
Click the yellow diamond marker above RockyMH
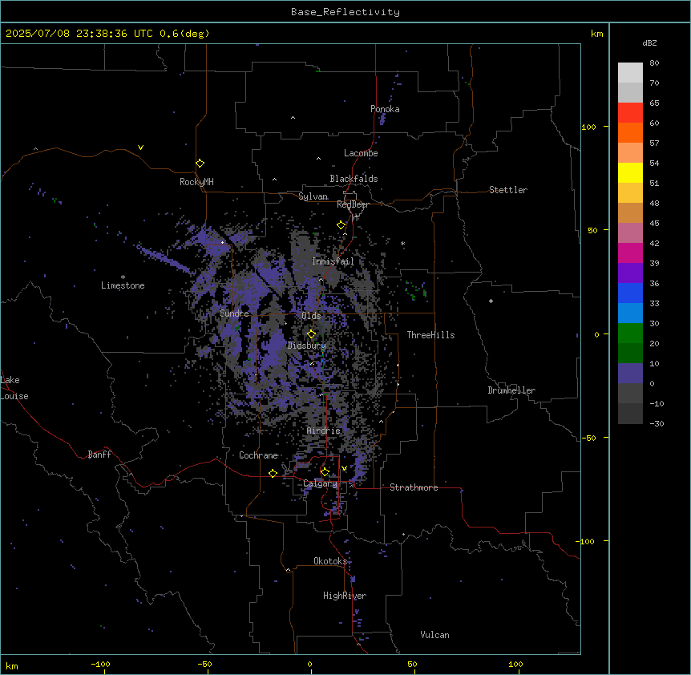tap(200, 164)
